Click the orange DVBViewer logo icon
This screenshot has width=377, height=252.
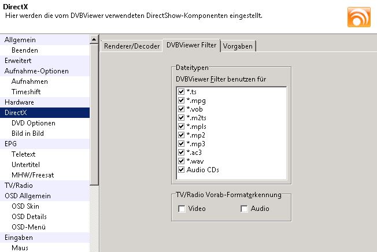point(358,17)
